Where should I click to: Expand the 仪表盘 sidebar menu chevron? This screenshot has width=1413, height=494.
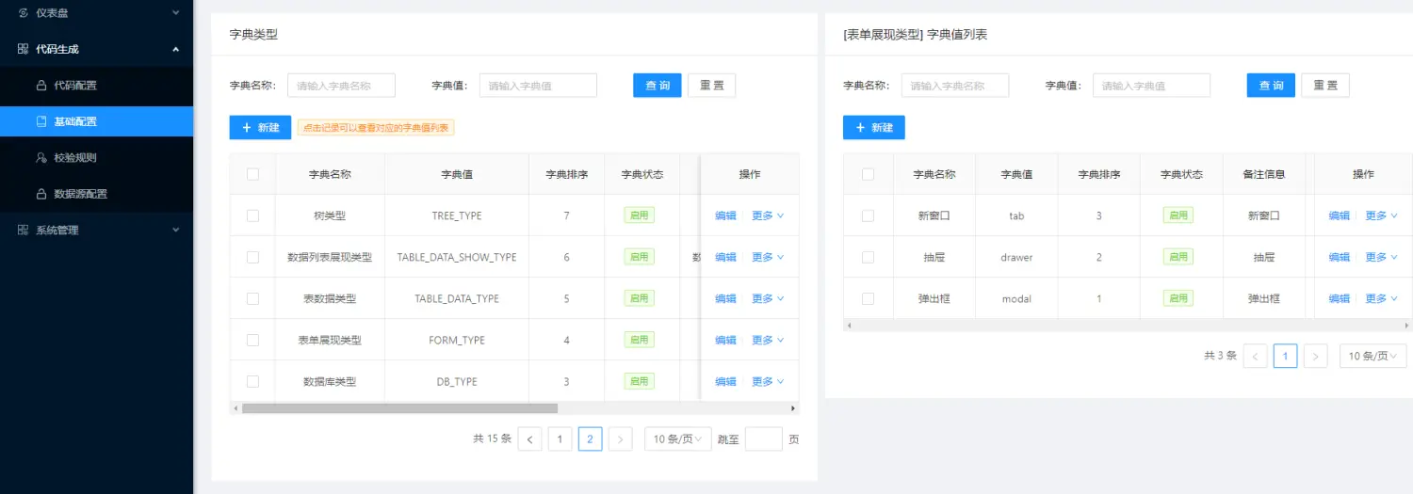175,12
